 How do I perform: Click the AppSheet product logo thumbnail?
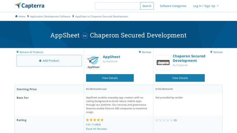(x=93, y=62)
